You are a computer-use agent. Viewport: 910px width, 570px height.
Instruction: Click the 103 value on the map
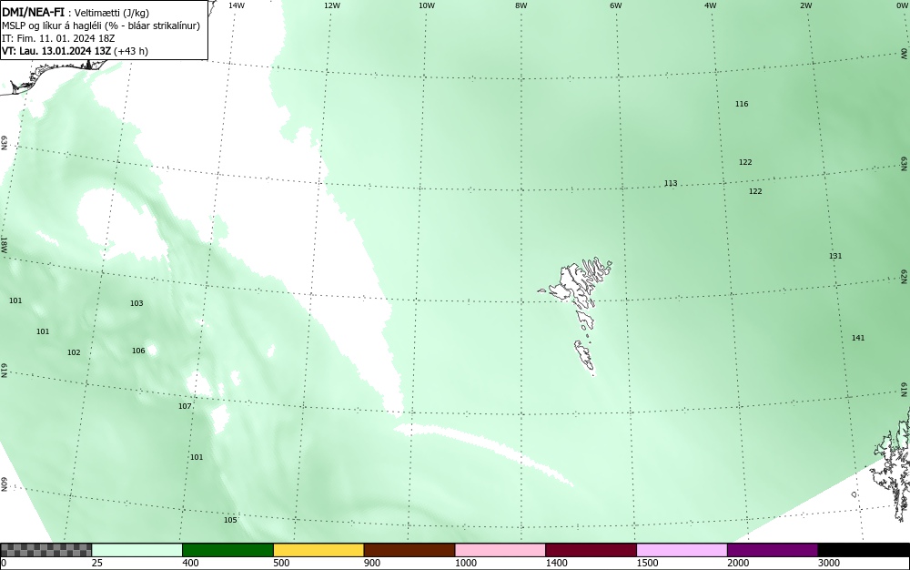point(136,303)
